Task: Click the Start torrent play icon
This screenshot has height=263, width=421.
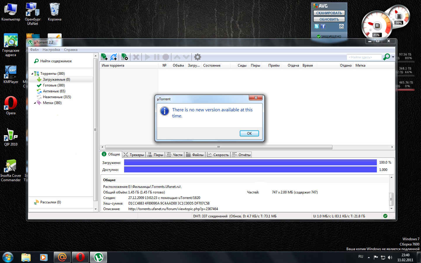Action: (x=147, y=57)
